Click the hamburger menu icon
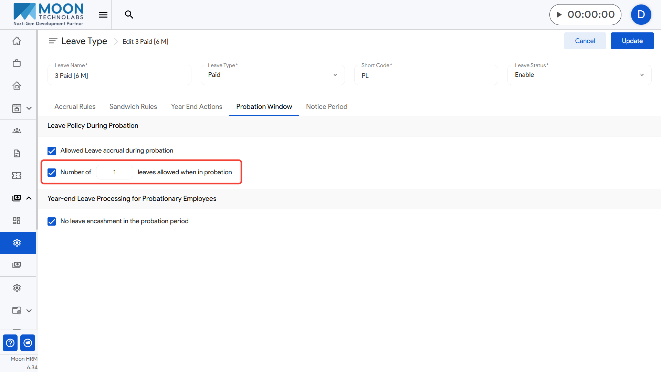This screenshot has width=661, height=372. 103,14
